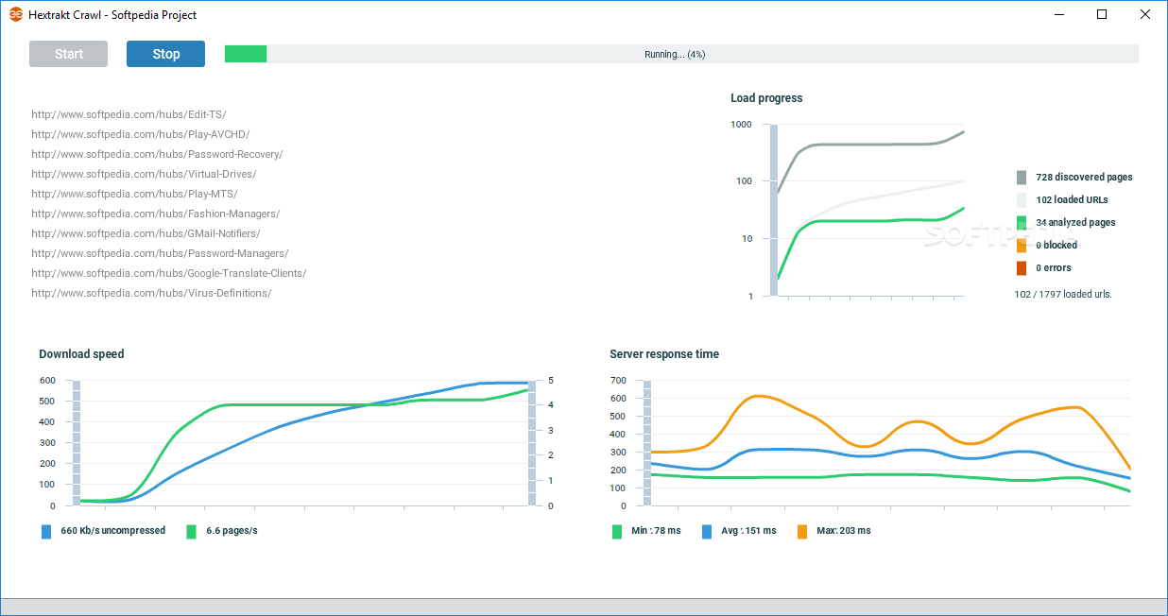The image size is (1168, 616).
Task: Click the '102 loaded URLs' label
Action: (x=1072, y=200)
